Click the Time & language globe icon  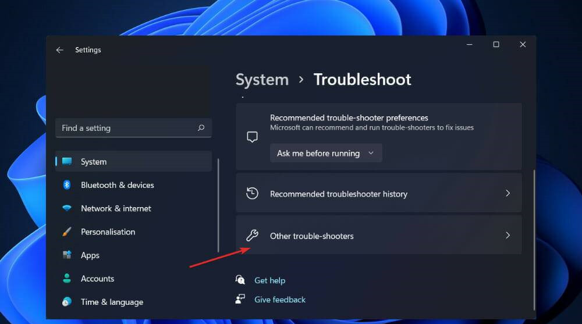[67, 302]
